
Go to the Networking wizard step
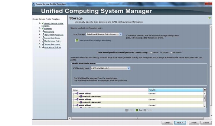[49, 32]
